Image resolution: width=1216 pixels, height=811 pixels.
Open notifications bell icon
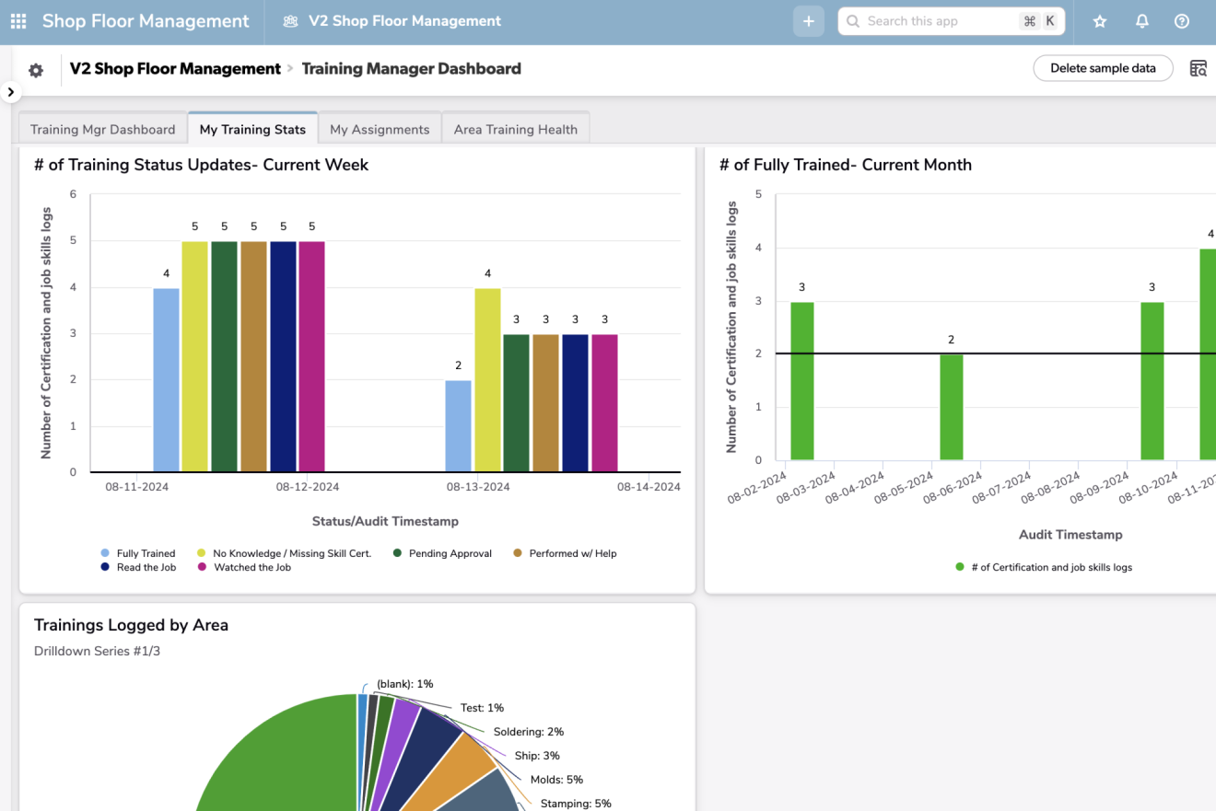pos(1141,21)
